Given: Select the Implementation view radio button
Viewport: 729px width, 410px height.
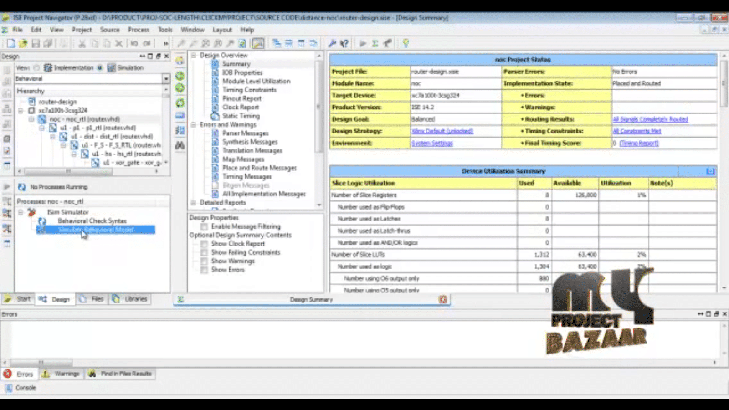Looking at the screenshot, I should (x=37, y=67).
